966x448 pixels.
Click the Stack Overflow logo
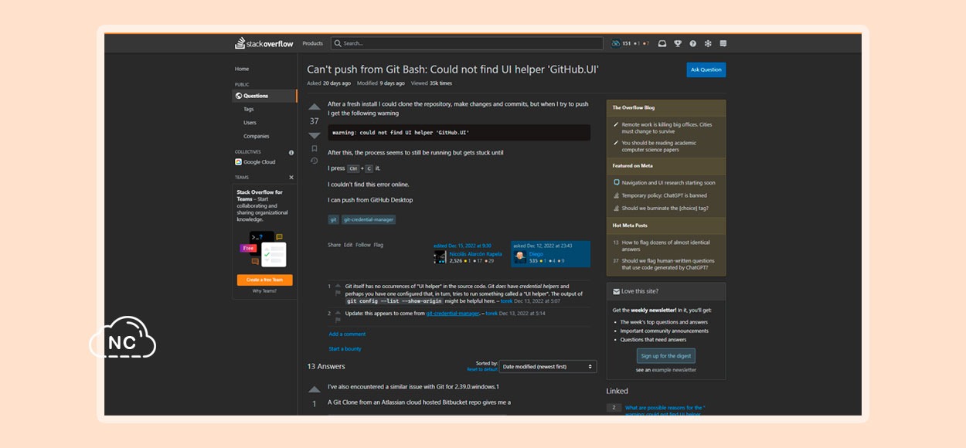(264, 43)
